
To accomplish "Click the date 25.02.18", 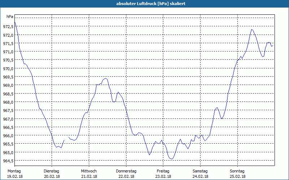I will 238,176.
